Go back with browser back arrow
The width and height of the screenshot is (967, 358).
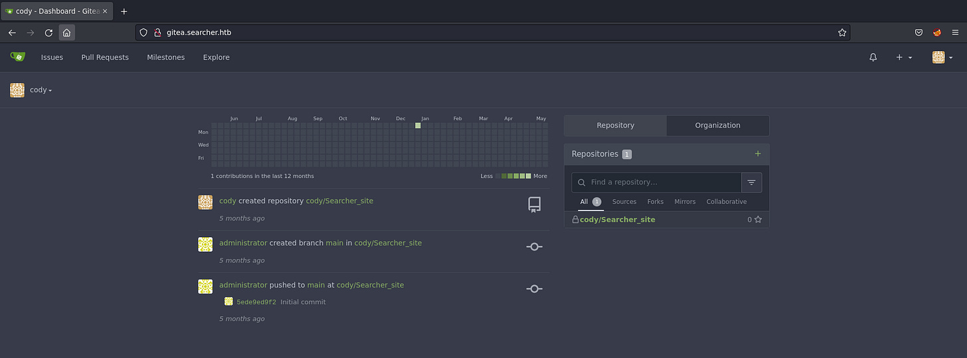click(x=12, y=33)
